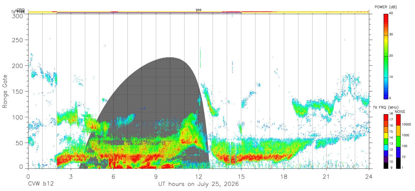
Task: Click the 'UT hours on July 25, 2026' axis title
Action: pos(198,184)
